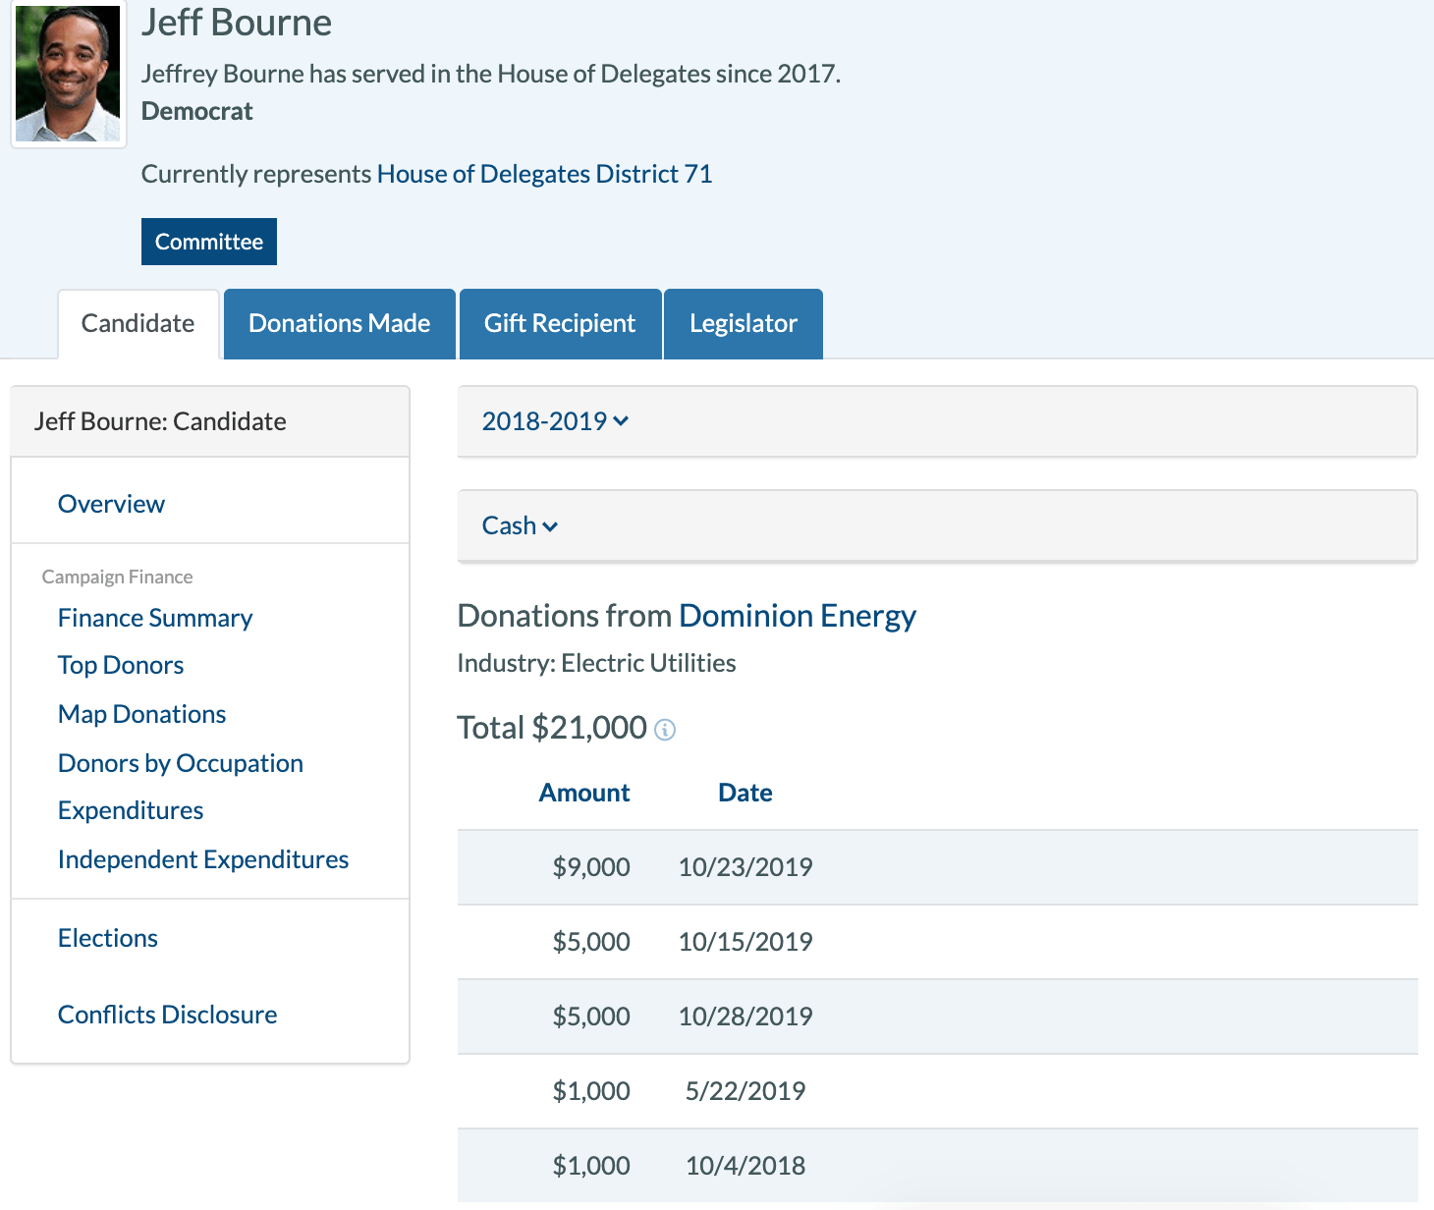Open the Dominion Energy donor link
1434x1210 pixels.
798,616
